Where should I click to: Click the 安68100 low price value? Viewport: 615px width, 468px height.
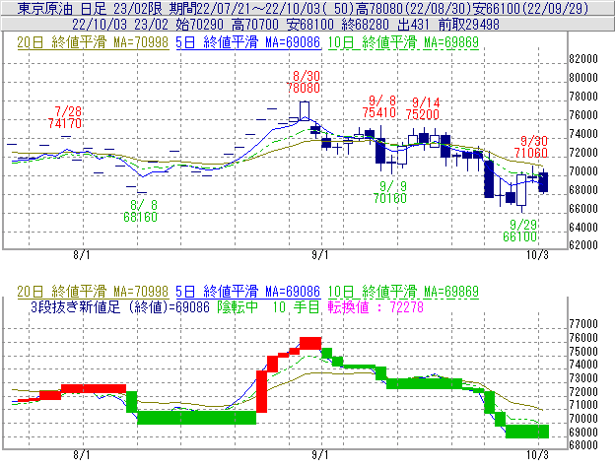coord(310,25)
